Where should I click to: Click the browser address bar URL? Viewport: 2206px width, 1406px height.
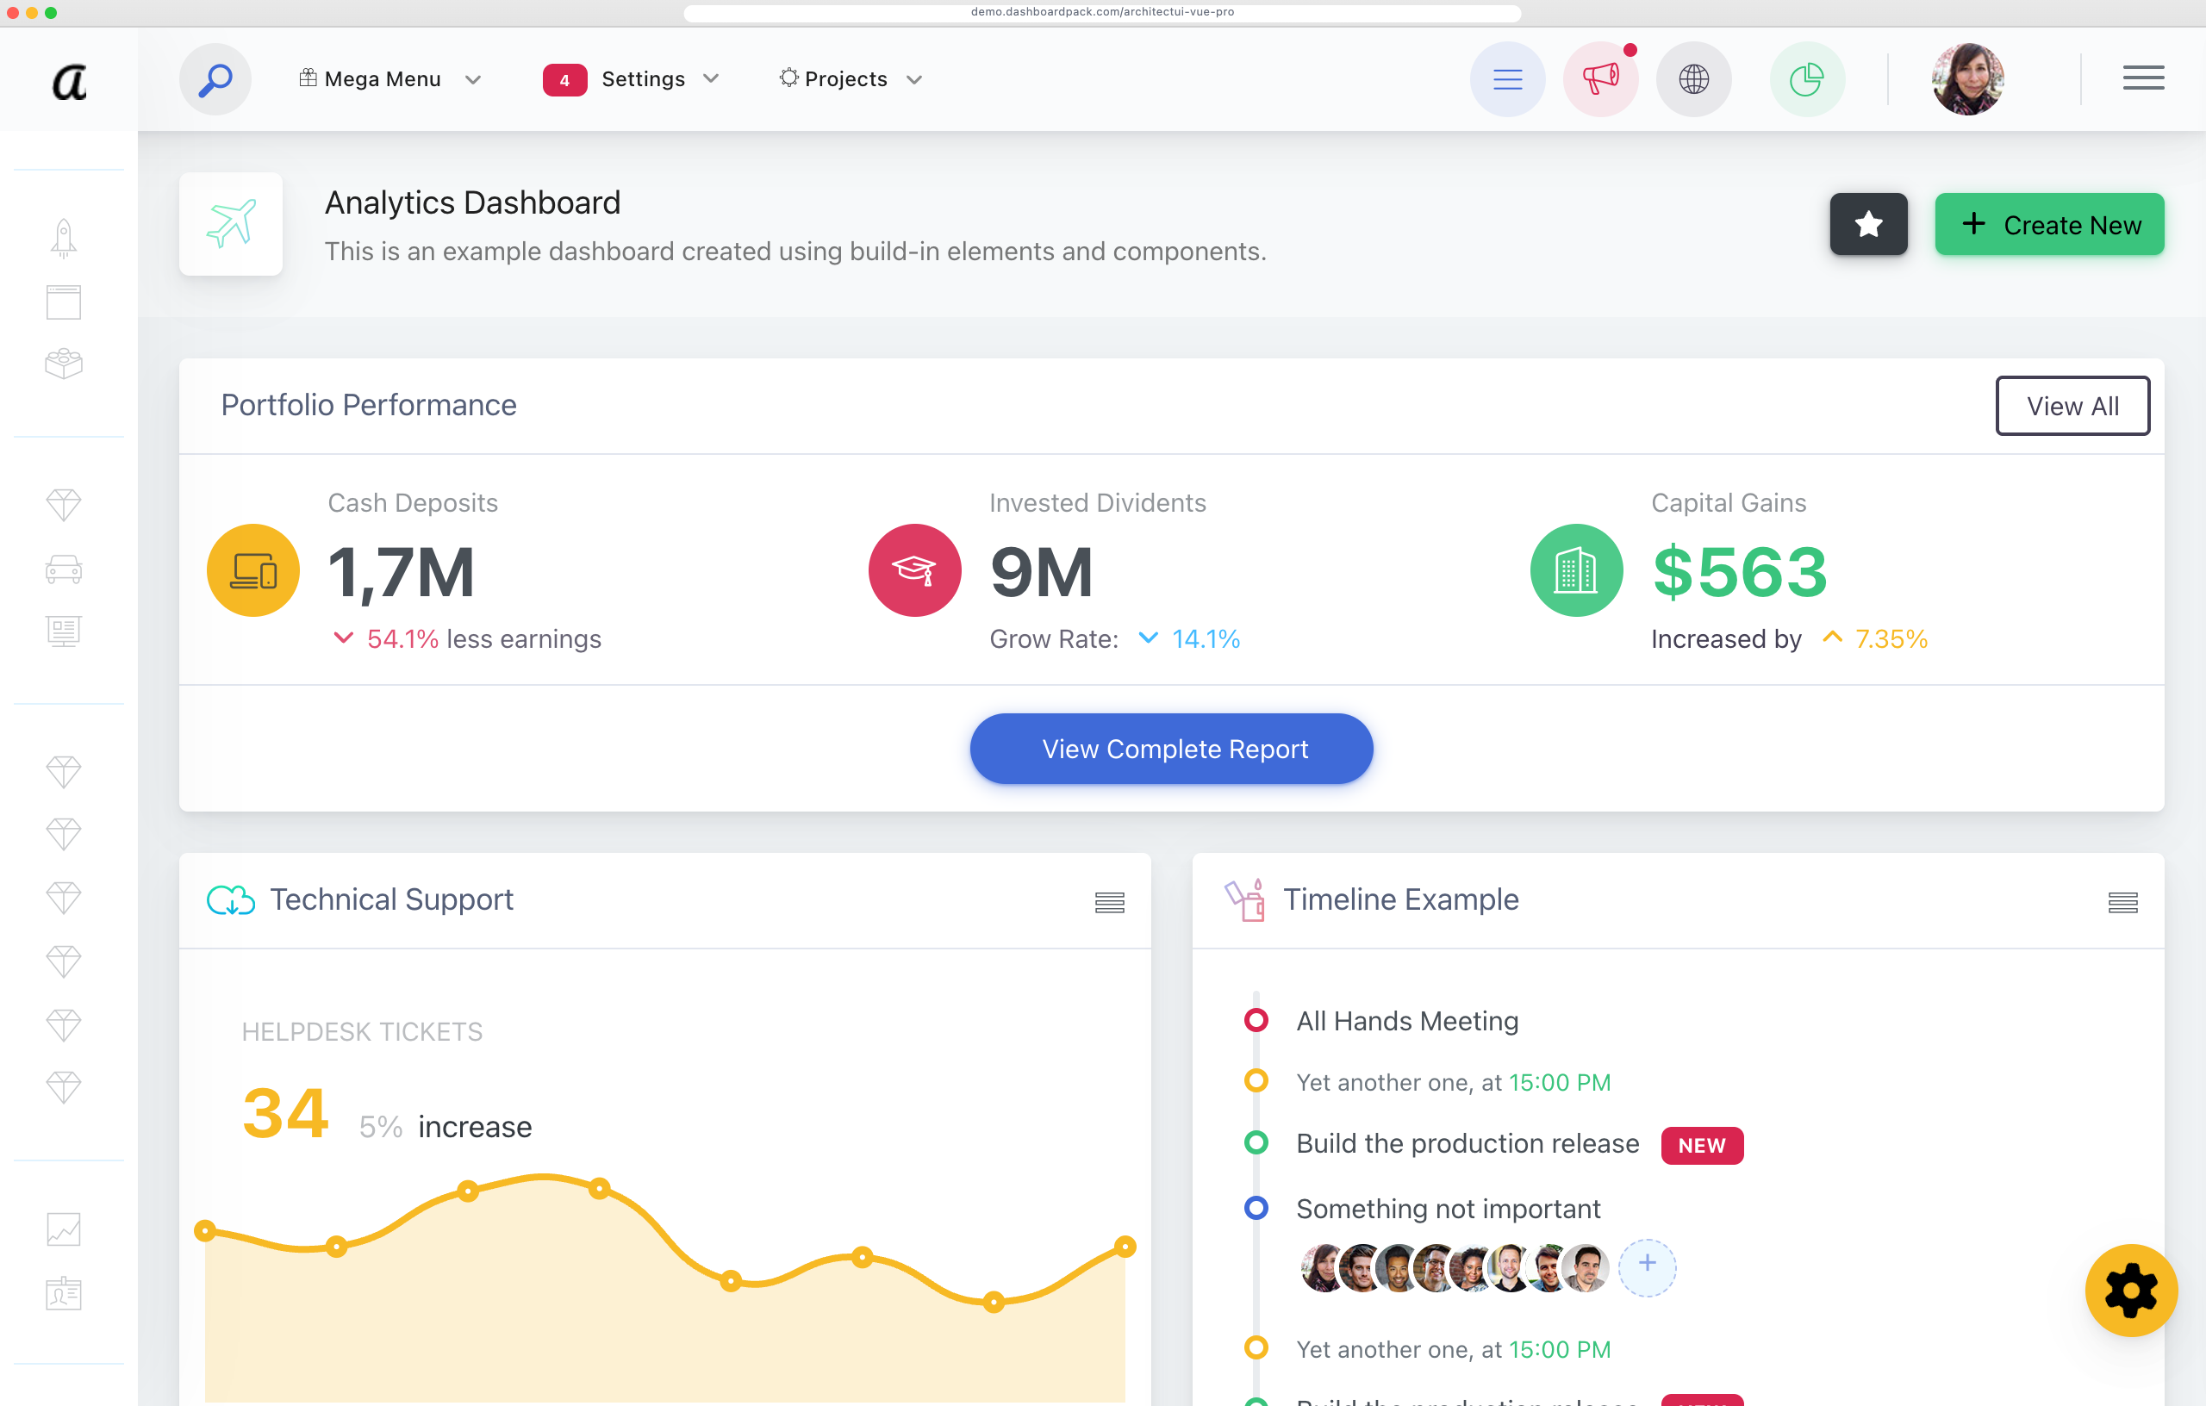(x=1102, y=12)
